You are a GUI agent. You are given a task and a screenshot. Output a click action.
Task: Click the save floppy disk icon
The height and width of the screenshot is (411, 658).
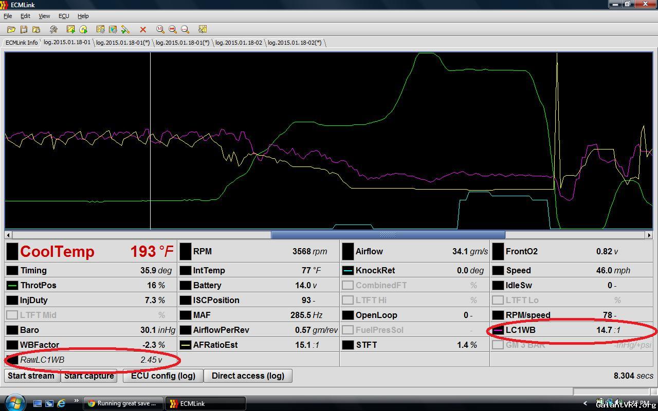[24, 30]
